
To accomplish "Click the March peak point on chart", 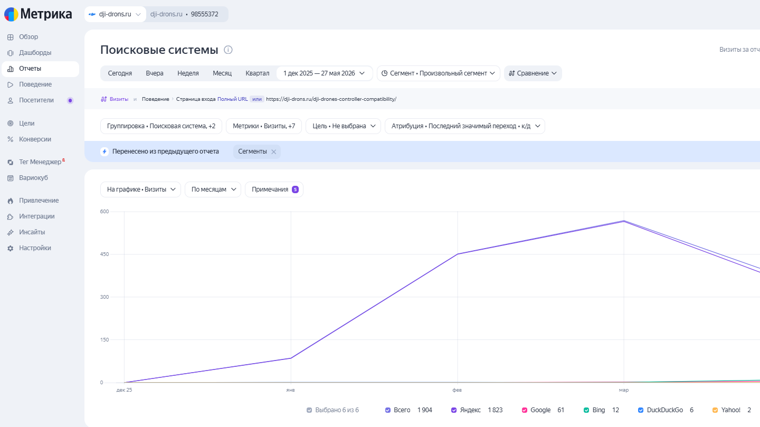I will point(624,221).
